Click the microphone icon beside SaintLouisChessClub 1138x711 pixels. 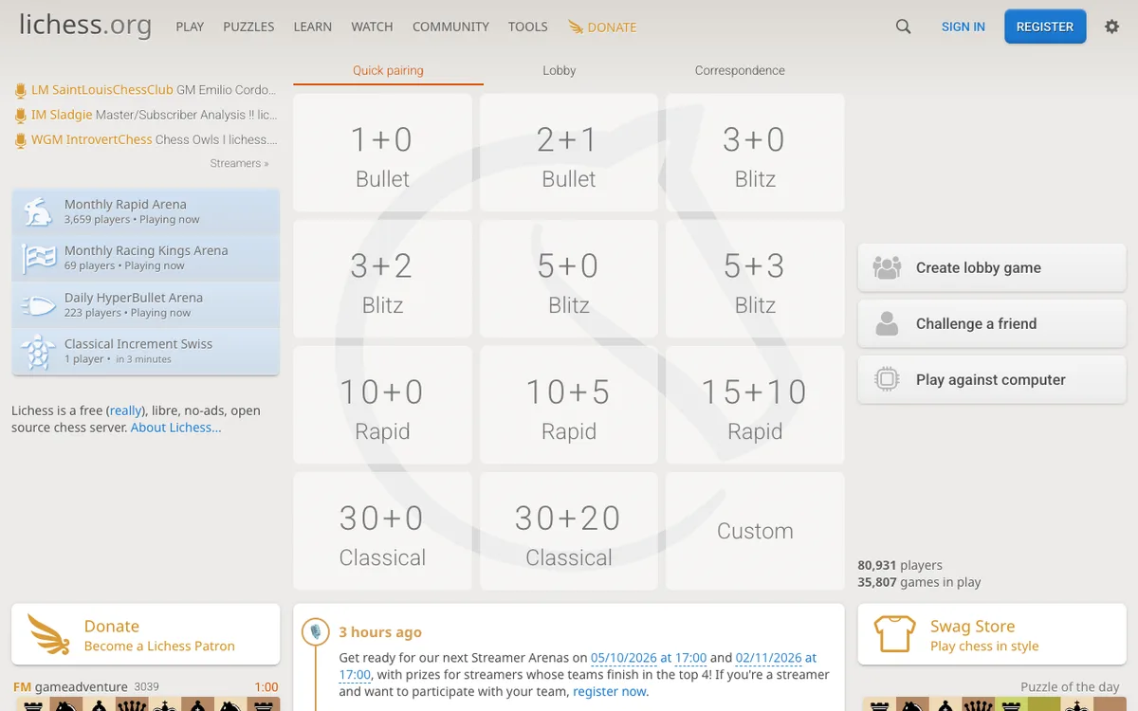pos(20,90)
